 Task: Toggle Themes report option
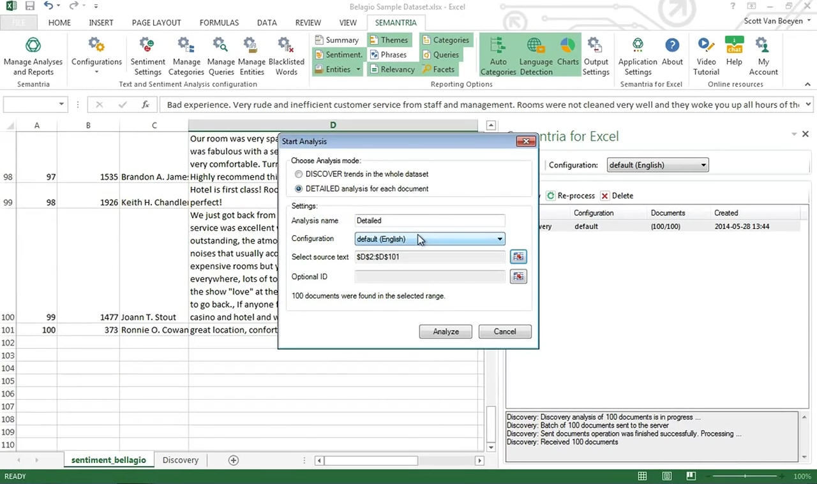[388, 40]
